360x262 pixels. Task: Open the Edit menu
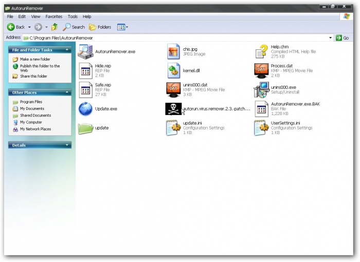[22, 16]
